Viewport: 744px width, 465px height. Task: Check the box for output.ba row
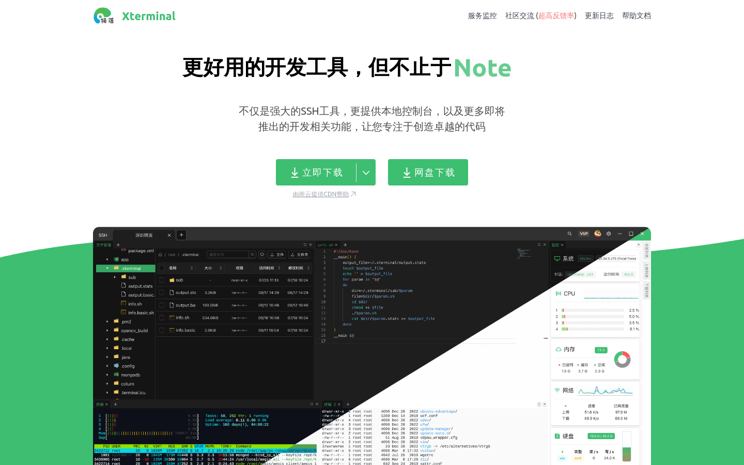(162, 305)
